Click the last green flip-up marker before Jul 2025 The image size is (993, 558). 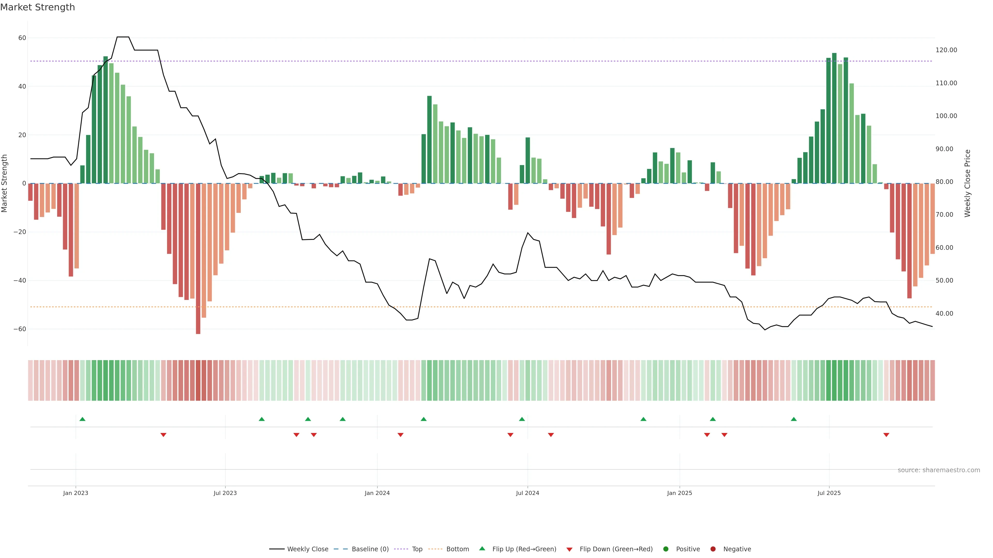coord(794,419)
